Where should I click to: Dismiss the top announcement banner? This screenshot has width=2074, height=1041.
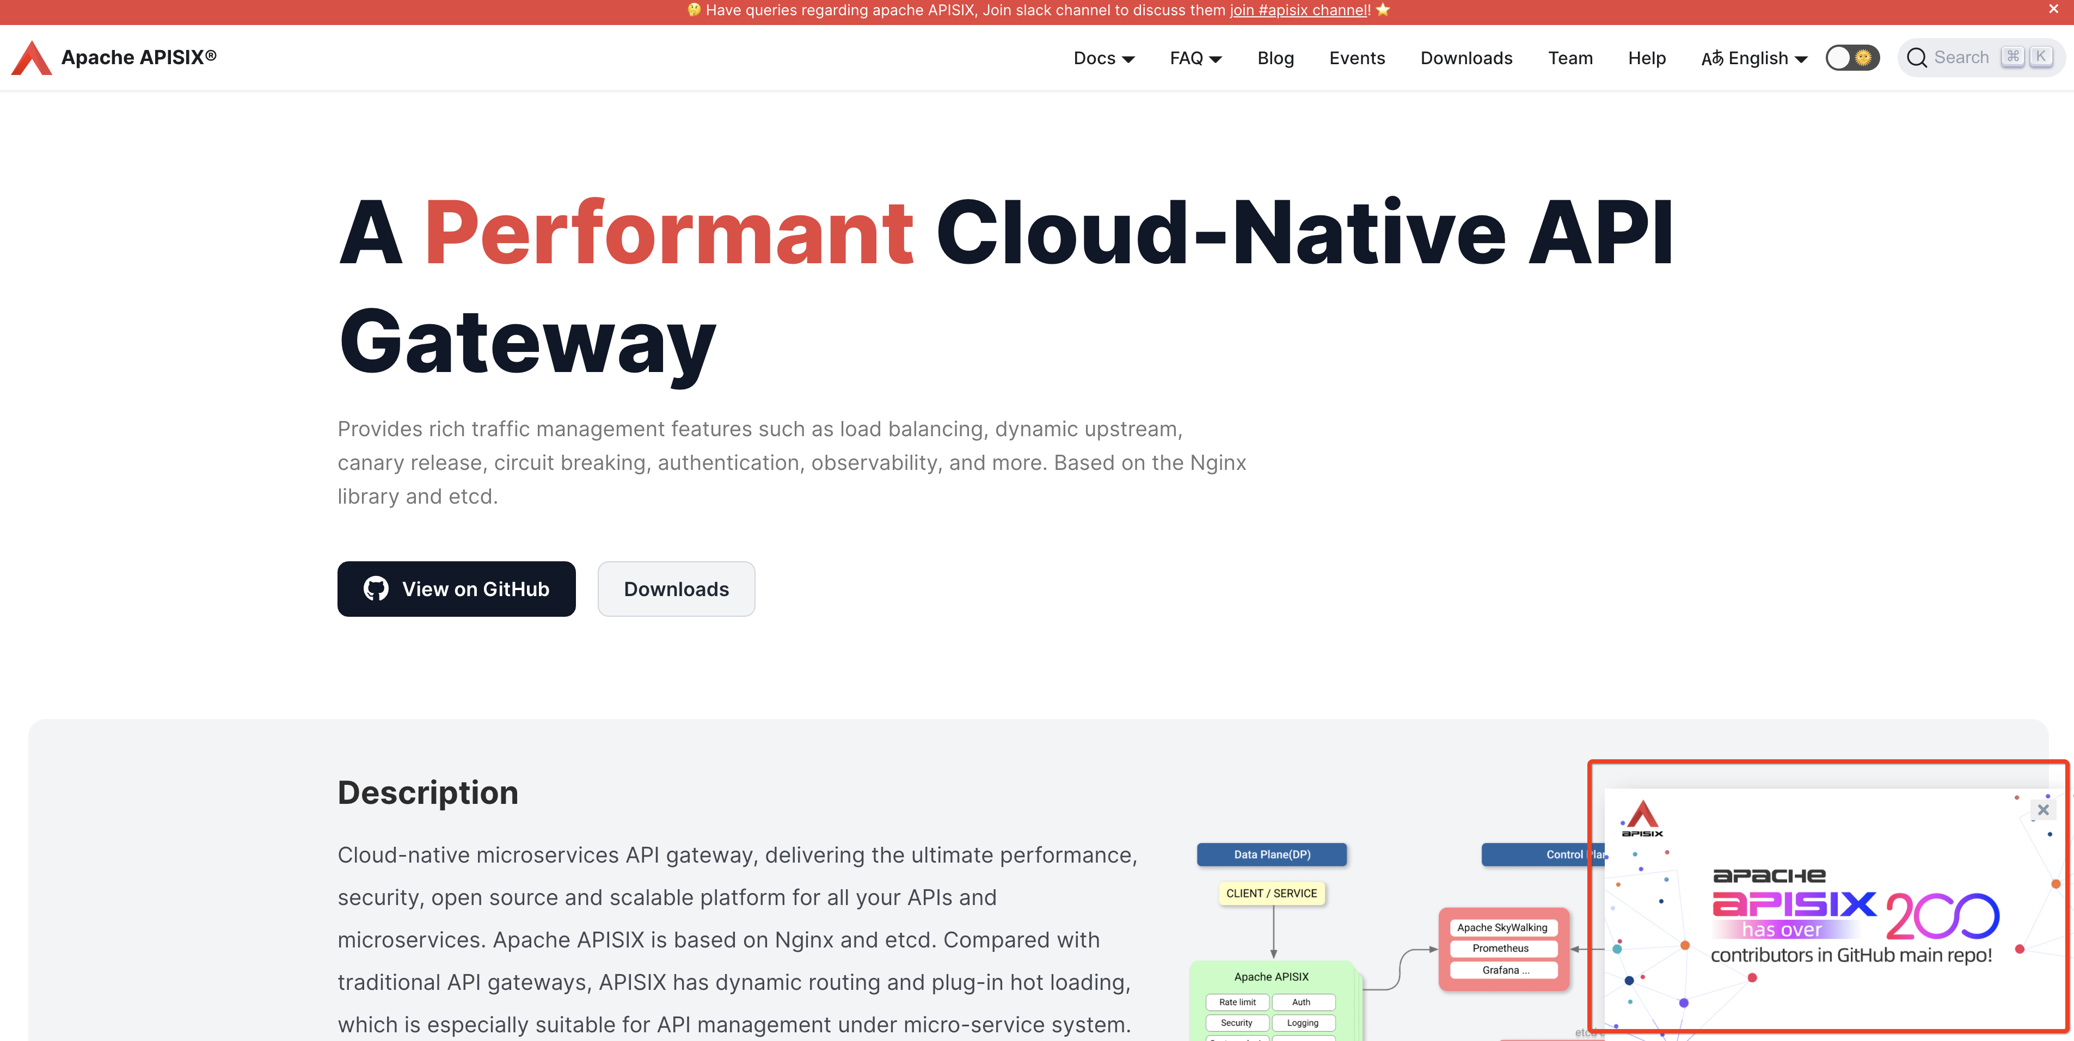[2053, 10]
